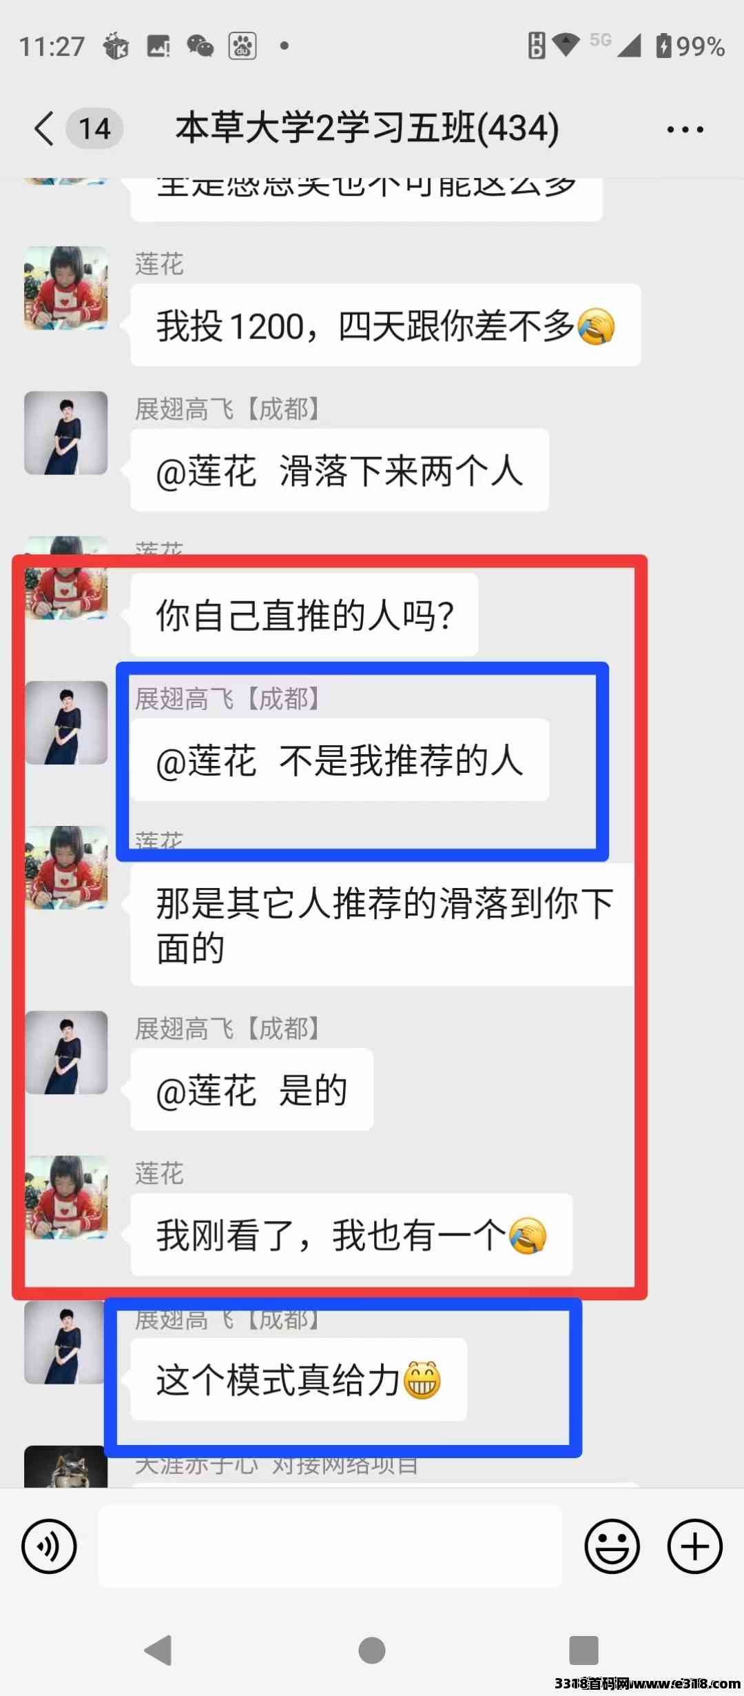Open the three-dot group chat menu
The height and width of the screenshot is (1696, 744).
685,129
